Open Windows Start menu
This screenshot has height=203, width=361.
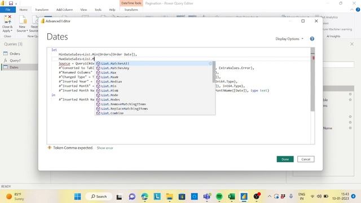pyautogui.click(x=78, y=197)
